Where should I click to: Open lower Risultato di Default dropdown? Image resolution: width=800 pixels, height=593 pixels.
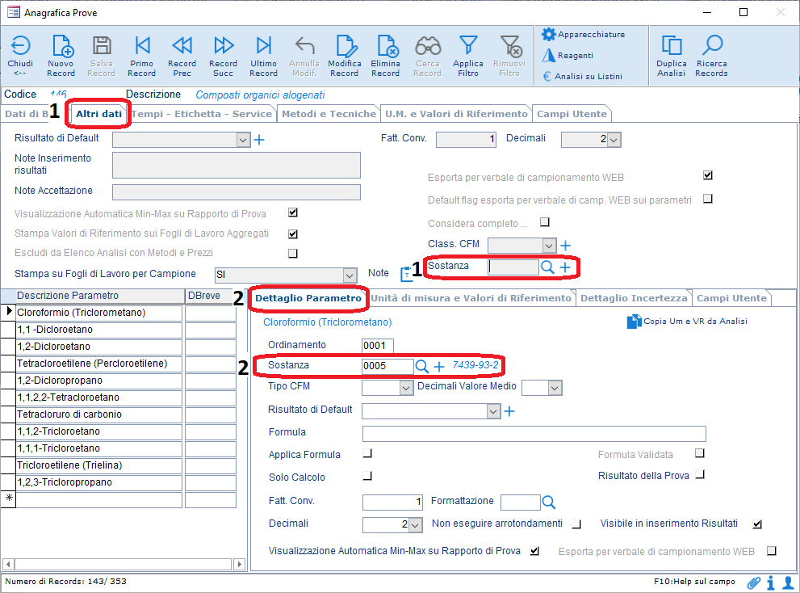pos(493,412)
